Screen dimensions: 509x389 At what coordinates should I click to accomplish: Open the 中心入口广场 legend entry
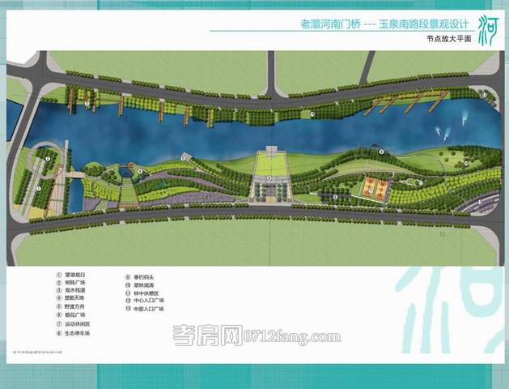(x=146, y=301)
